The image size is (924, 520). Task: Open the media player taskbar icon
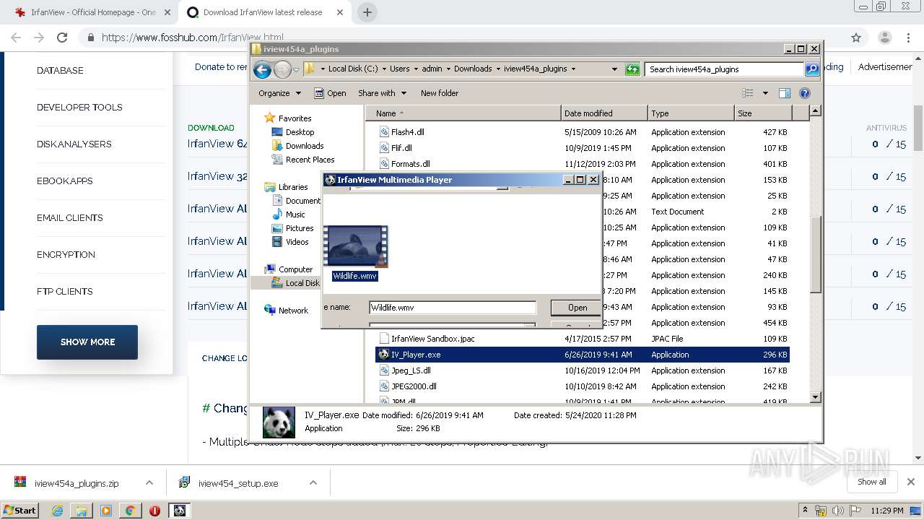(x=106, y=511)
